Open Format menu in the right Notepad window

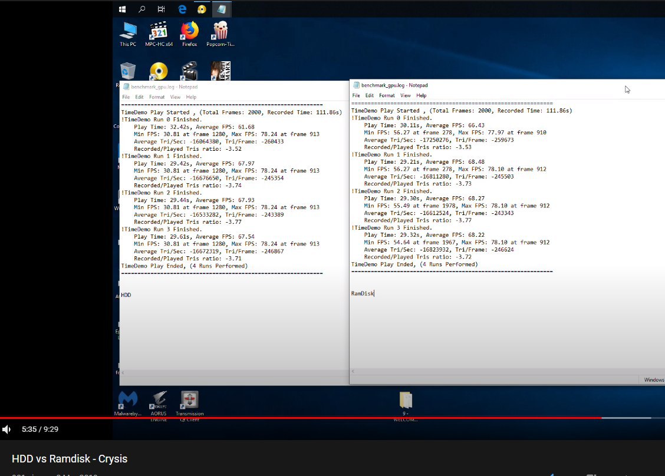coord(387,95)
